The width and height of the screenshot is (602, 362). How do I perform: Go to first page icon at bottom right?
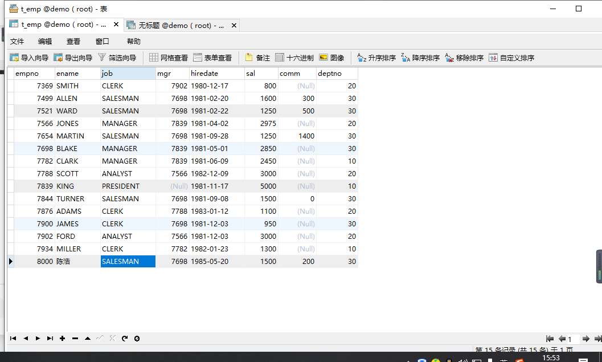(x=550, y=339)
